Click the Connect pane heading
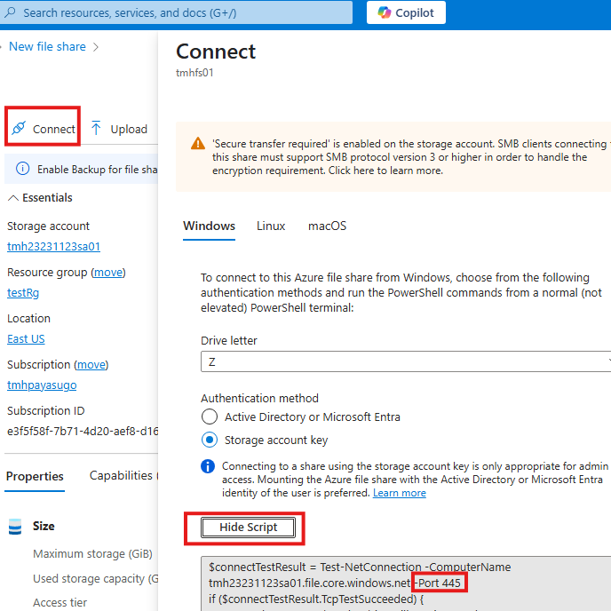 (x=216, y=52)
